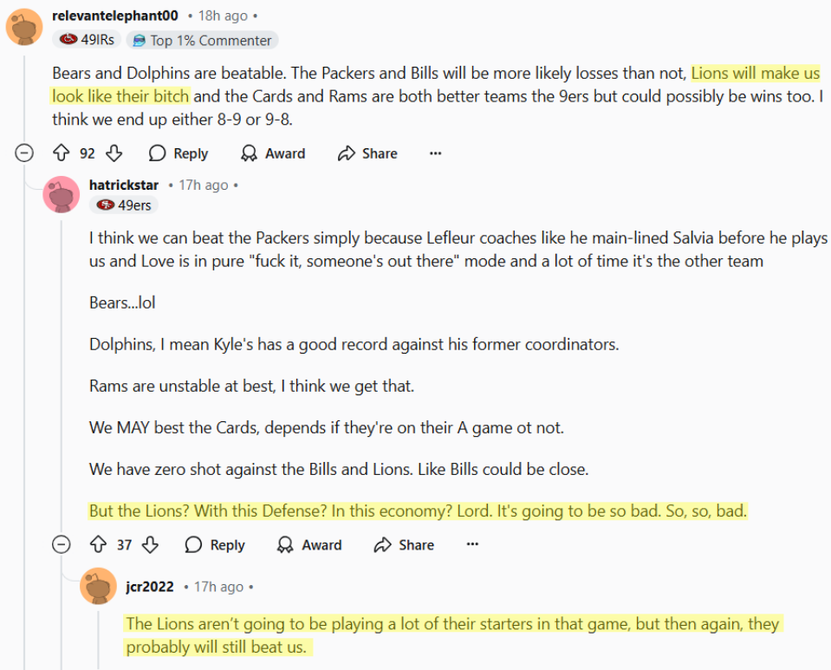
Task: Reply to hatrickstar's comment
Action: coord(215,545)
